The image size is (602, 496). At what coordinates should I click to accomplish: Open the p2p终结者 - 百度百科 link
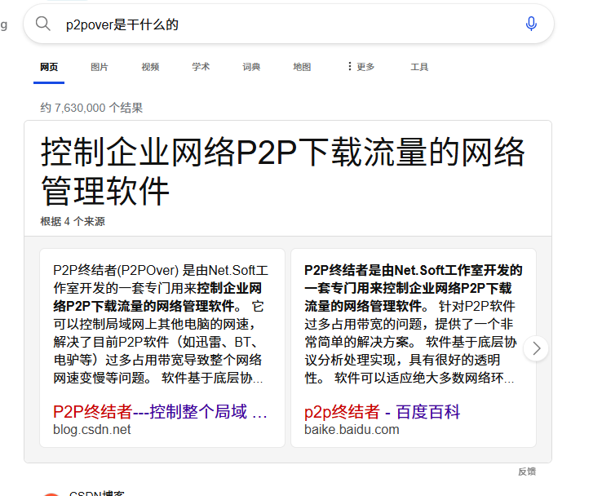coord(381,412)
